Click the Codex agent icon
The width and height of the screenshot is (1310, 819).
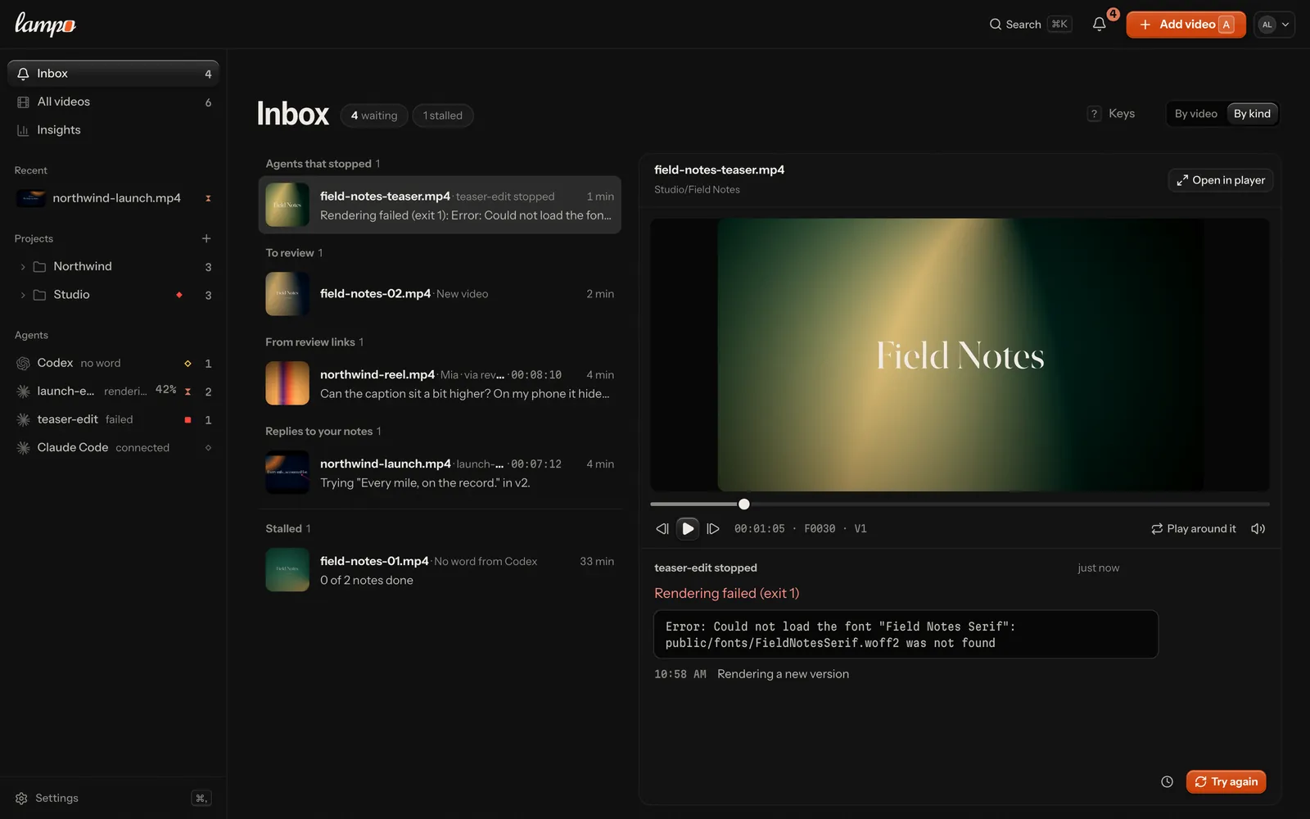point(23,363)
